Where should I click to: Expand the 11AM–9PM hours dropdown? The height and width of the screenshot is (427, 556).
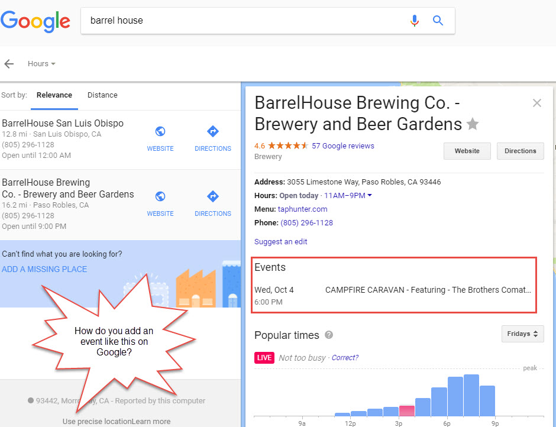(348, 195)
